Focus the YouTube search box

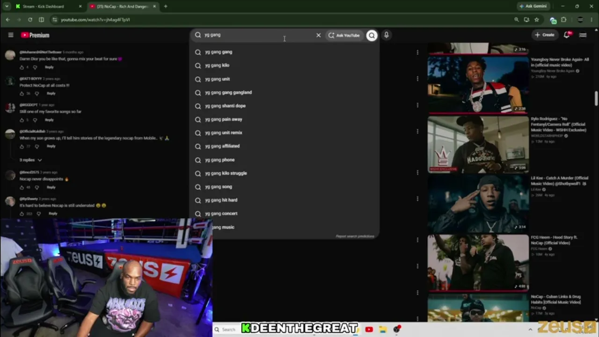coord(257,35)
